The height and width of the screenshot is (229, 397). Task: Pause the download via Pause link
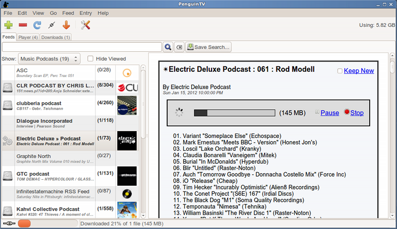click(x=329, y=113)
